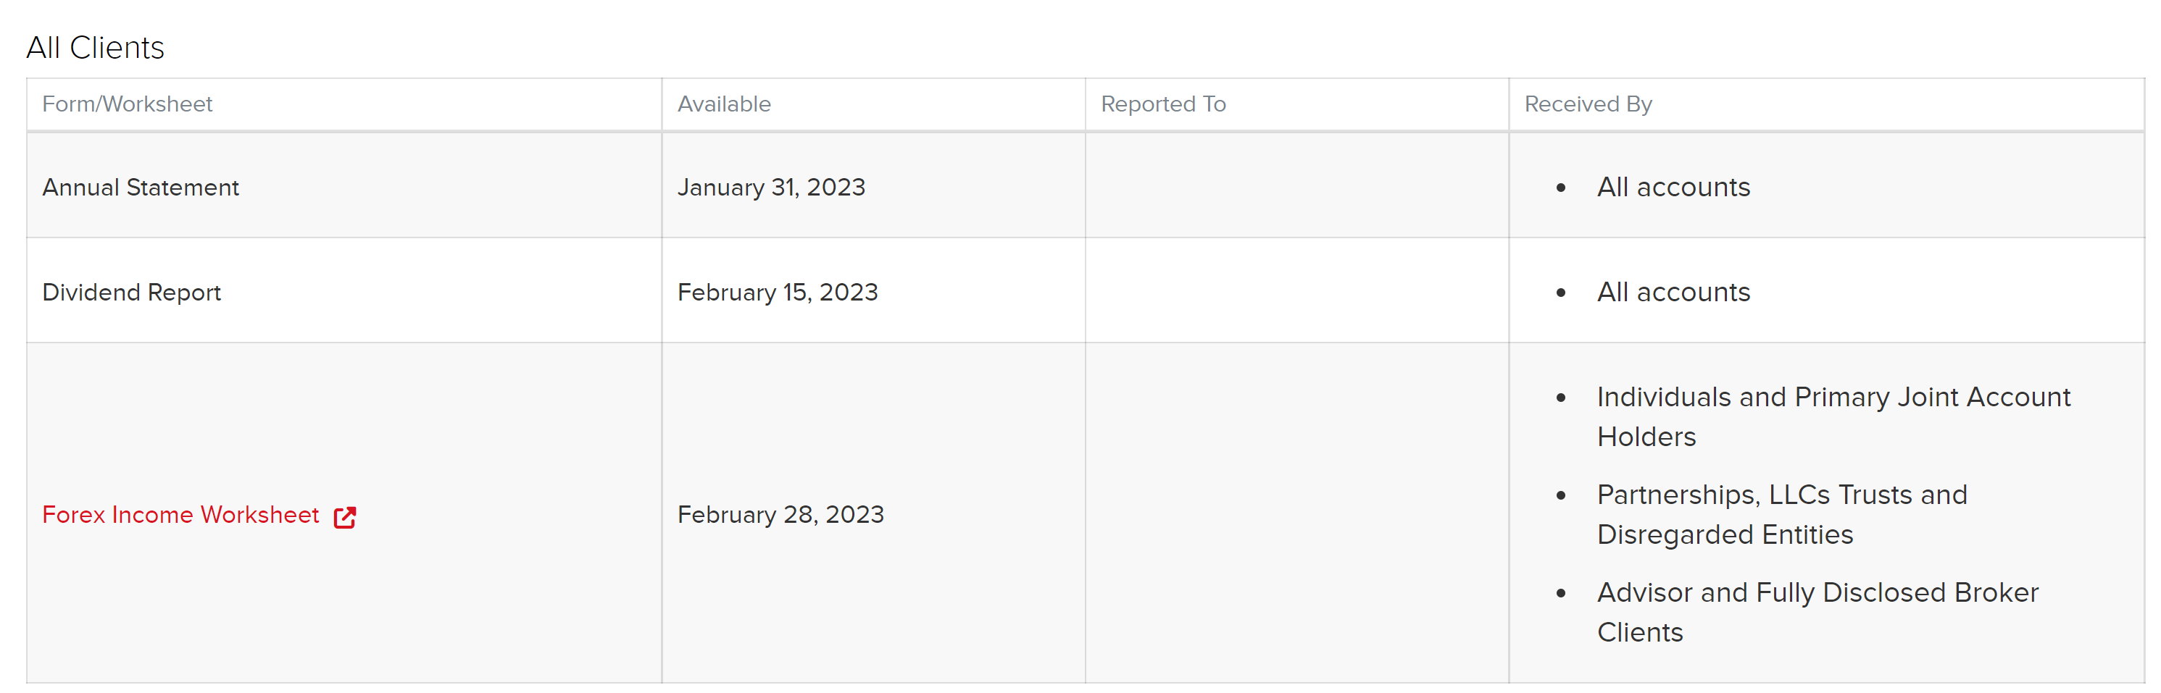Select the Available column header
This screenshot has height=693, width=2161.
(724, 104)
